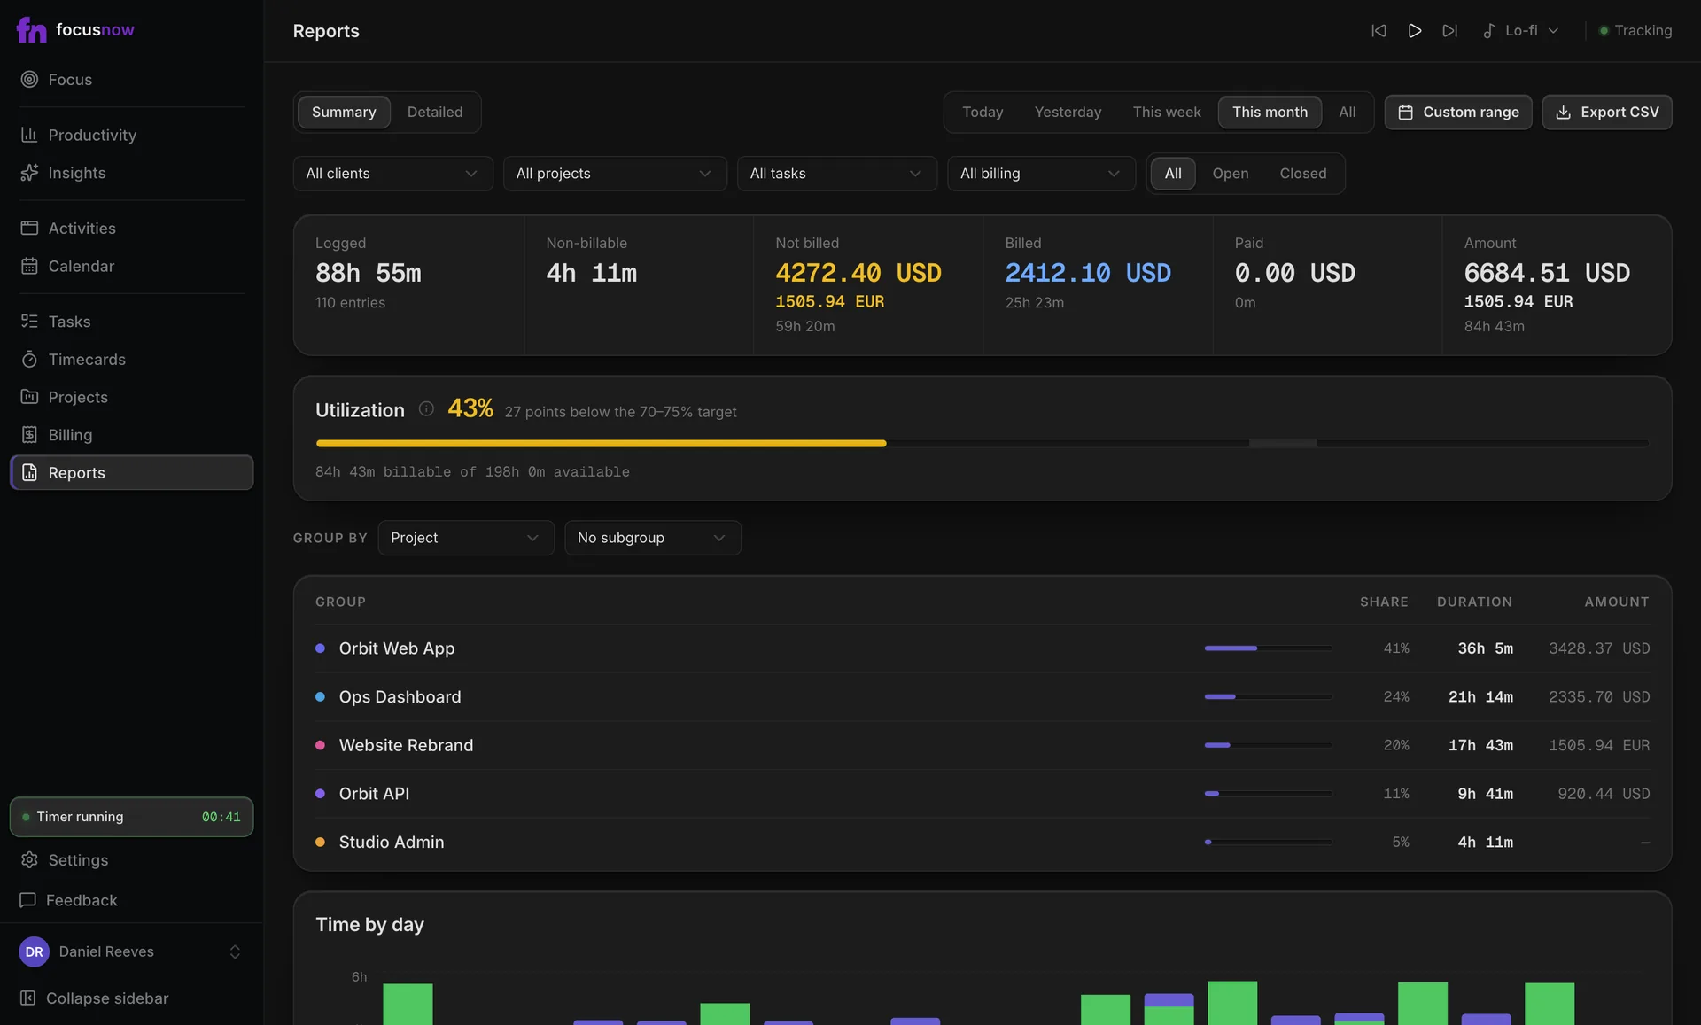1701x1025 pixels.
Task: Select the All date range
Action: (1347, 112)
